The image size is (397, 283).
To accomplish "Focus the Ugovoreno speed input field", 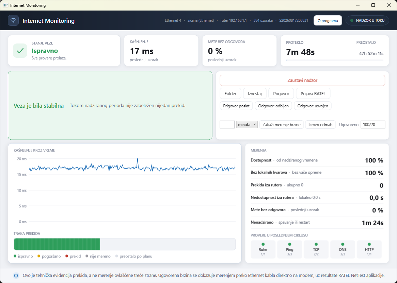I will click(x=373, y=125).
